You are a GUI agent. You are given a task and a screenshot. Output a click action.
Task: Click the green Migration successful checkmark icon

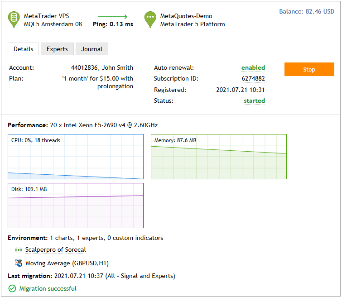pyautogui.click(x=12, y=288)
